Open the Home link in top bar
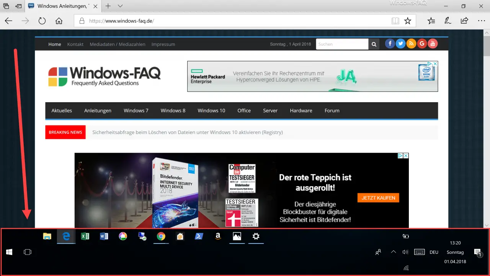 [x=55, y=44]
